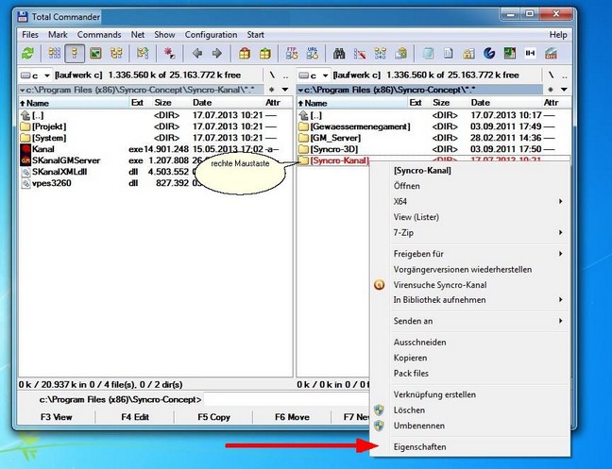Click the copy names to clipboard icon

400,53
